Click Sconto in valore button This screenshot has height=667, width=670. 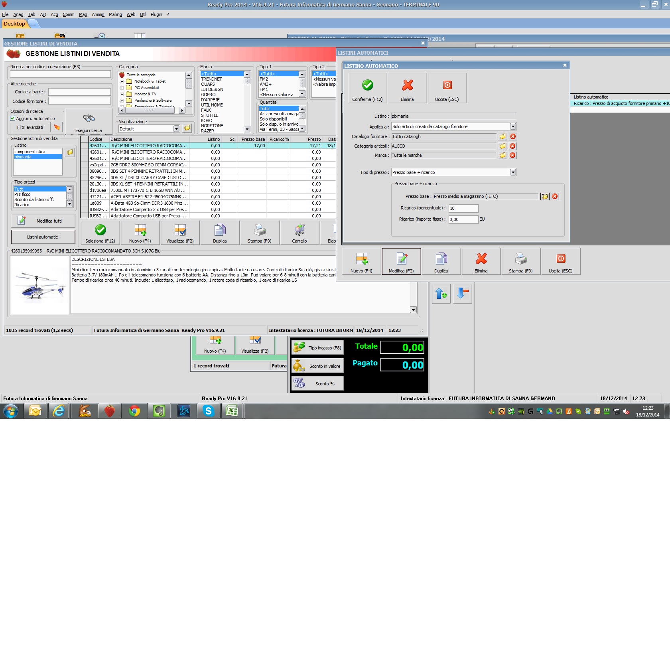(317, 366)
